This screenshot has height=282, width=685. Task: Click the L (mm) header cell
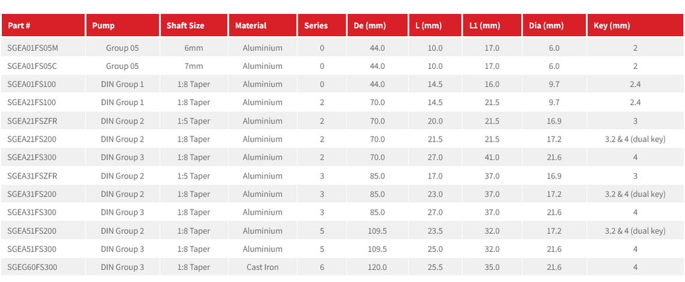[435, 25]
